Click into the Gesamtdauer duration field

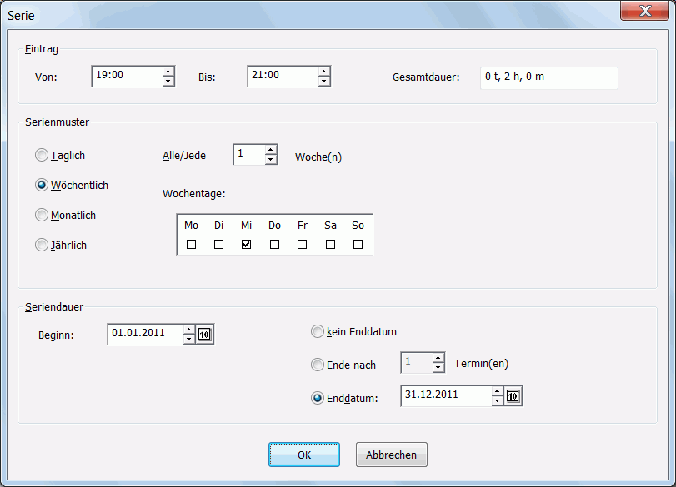pyautogui.click(x=548, y=77)
